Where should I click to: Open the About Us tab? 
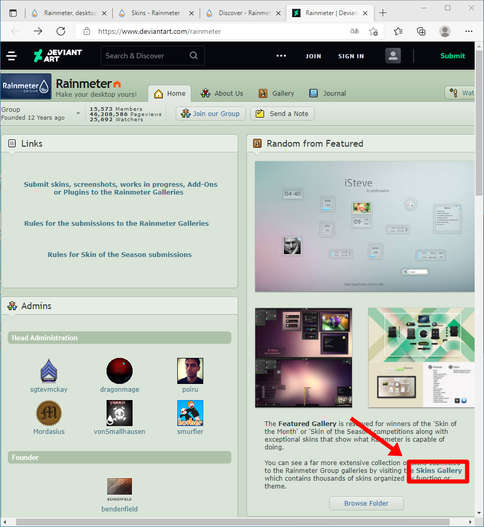221,94
